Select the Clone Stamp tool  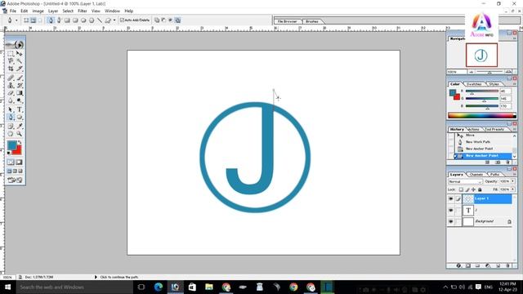click(x=11, y=85)
